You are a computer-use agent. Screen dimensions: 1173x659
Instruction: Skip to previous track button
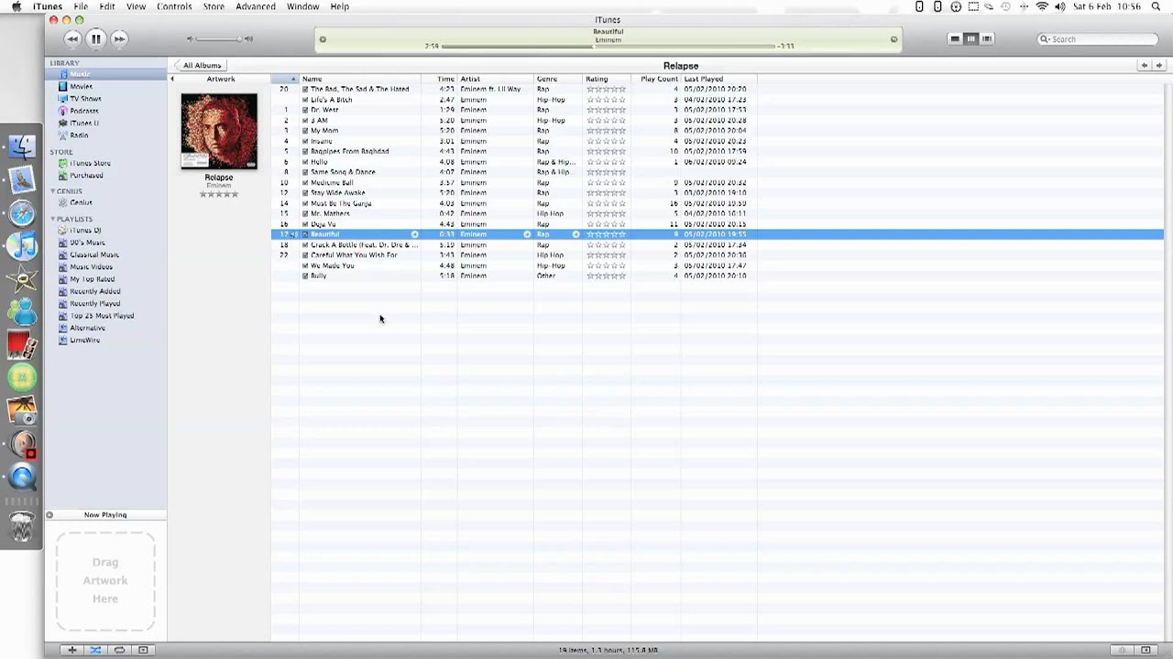pyautogui.click(x=72, y=38)
